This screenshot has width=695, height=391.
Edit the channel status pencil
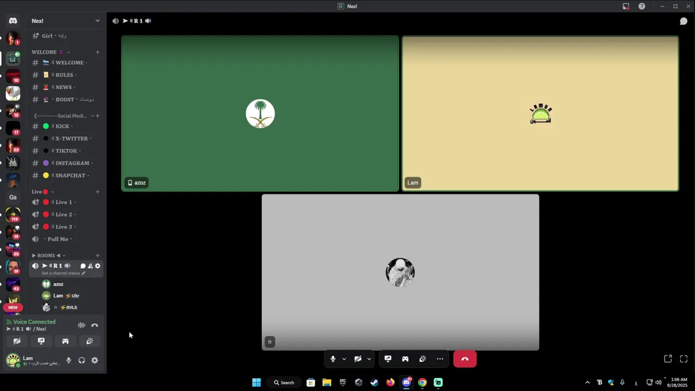pyautogui.click(x=83, y=273)
